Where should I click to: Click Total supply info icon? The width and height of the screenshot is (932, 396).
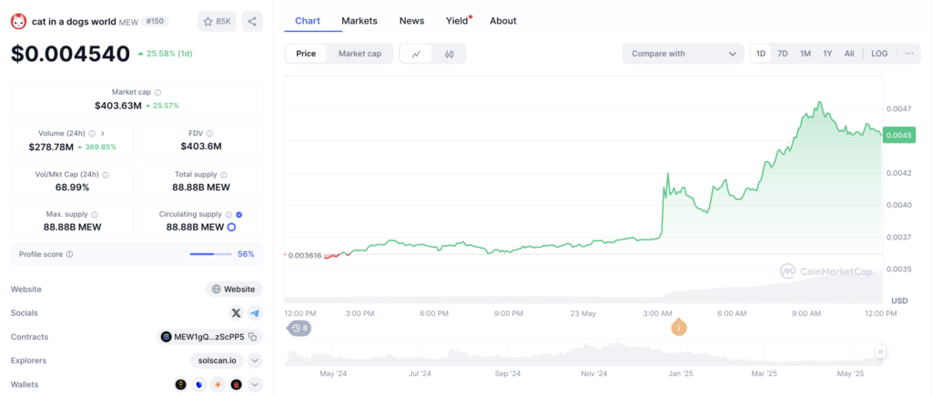(x=224, y=176)
